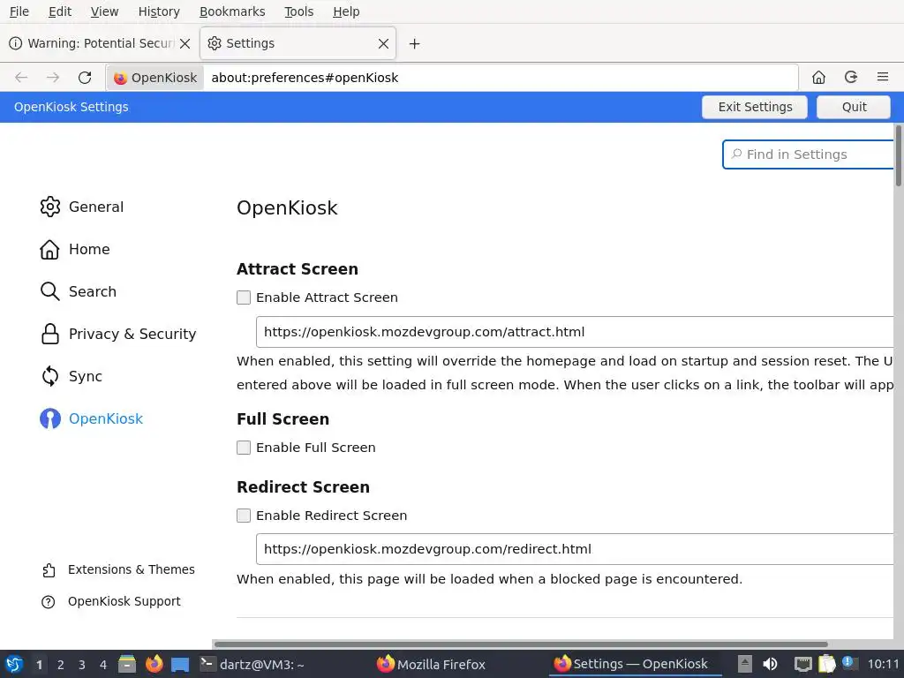
Task: Go back with the back arrow
Action: [x=21, y=78]
